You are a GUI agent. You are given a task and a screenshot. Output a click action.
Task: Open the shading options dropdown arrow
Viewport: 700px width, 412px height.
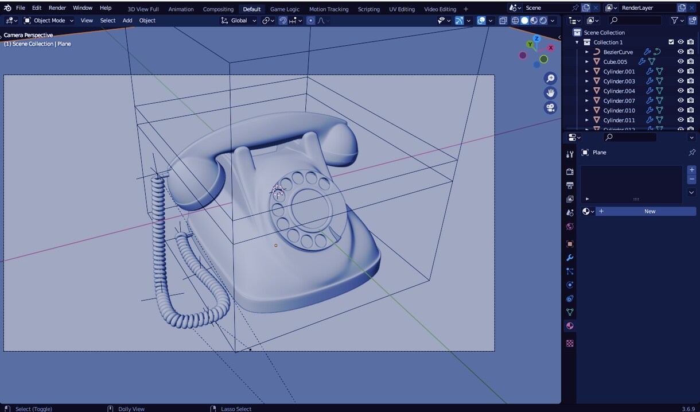pos(553,21)
